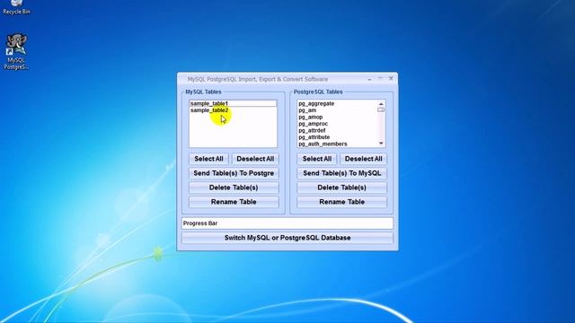Select sample_table1 in MySQL Tables list

[233, 103]
